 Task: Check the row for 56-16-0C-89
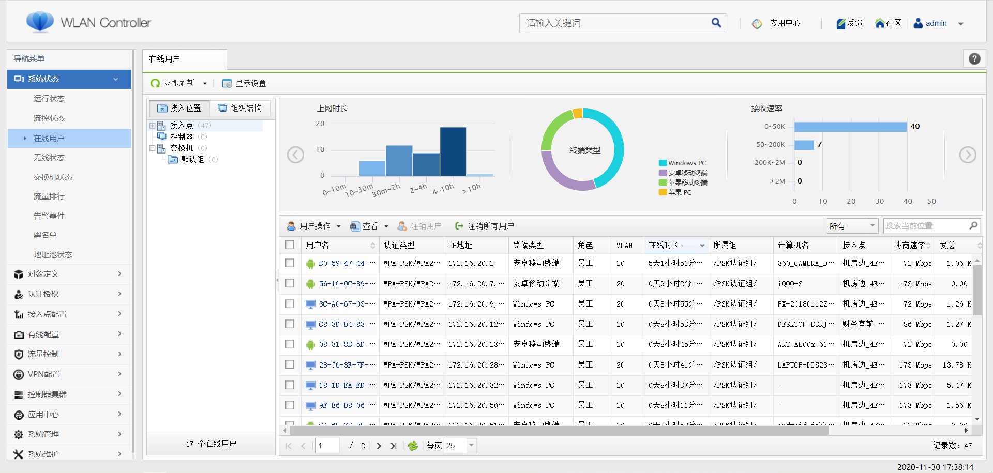290,283
